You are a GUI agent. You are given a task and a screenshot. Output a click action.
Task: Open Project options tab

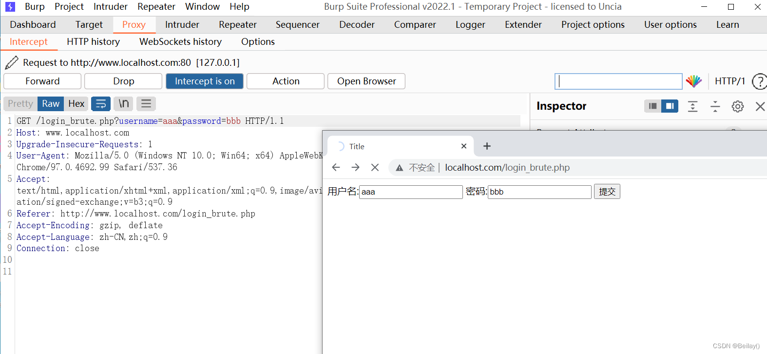[593, 25]
